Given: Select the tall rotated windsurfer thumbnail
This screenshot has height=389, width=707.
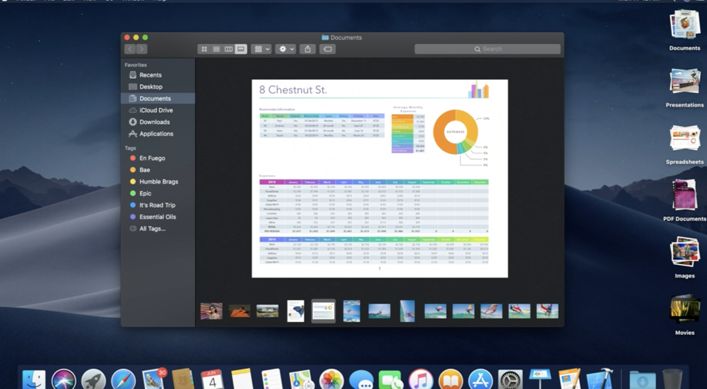Looking at the screenshot, I should click(407, 311).
